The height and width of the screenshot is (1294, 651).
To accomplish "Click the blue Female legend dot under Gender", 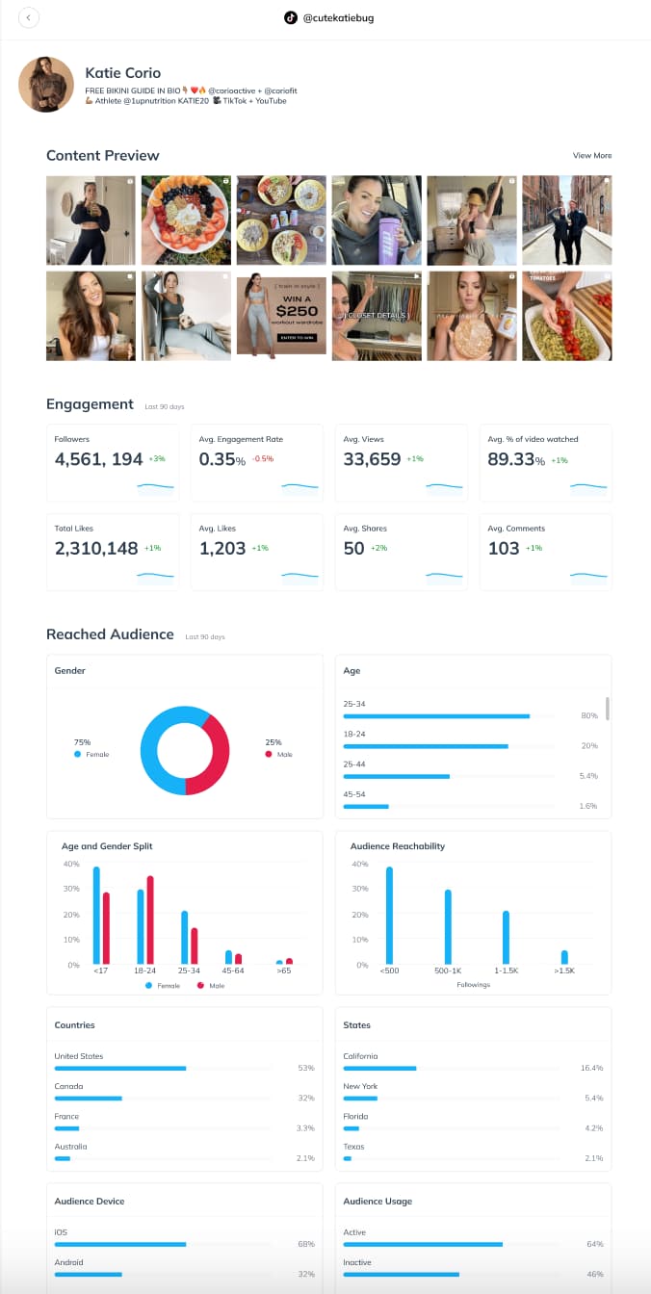I will 77,755.
